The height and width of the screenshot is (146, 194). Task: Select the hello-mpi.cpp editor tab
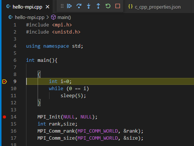click(x=27, y=7)
